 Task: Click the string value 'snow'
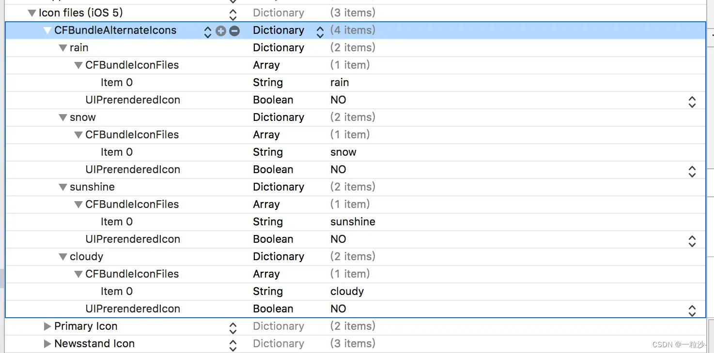(x=343, y=152)
